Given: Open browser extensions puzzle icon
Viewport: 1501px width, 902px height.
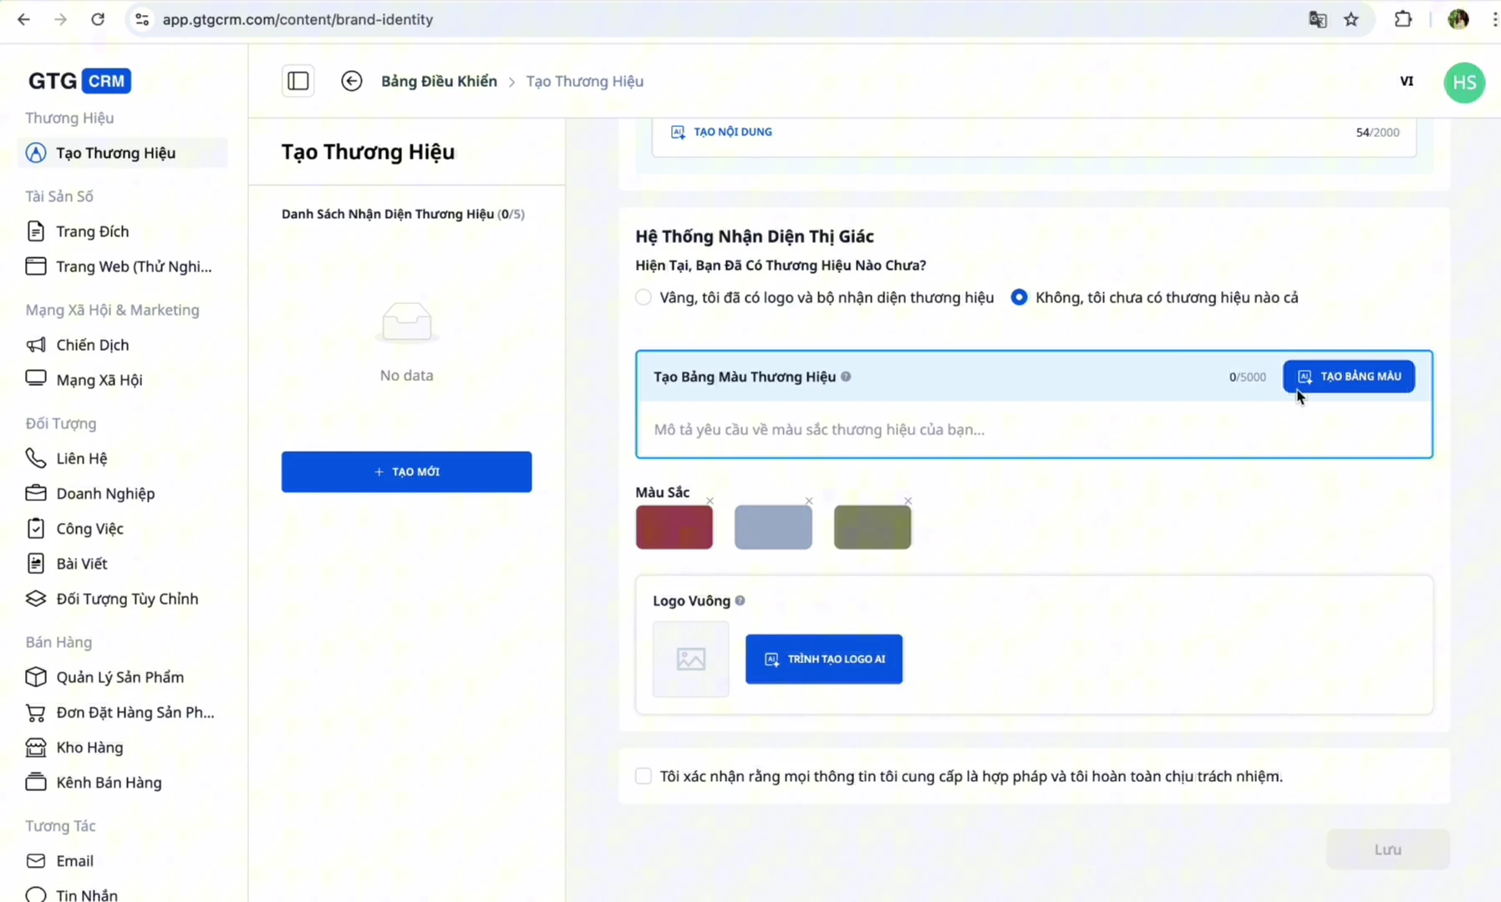Looking at the screenshot, I should 1403,19.
